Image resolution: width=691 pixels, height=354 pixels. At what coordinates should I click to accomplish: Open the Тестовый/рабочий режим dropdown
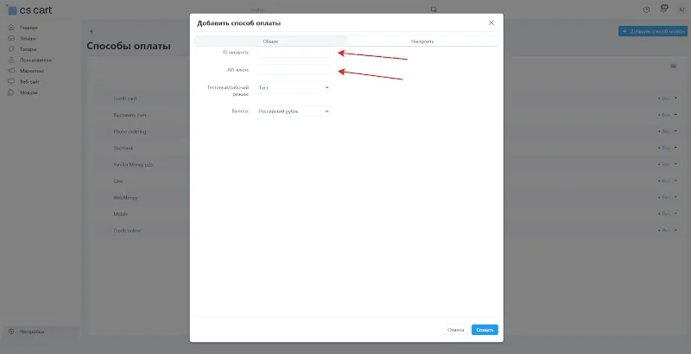[x=293, y=87]
